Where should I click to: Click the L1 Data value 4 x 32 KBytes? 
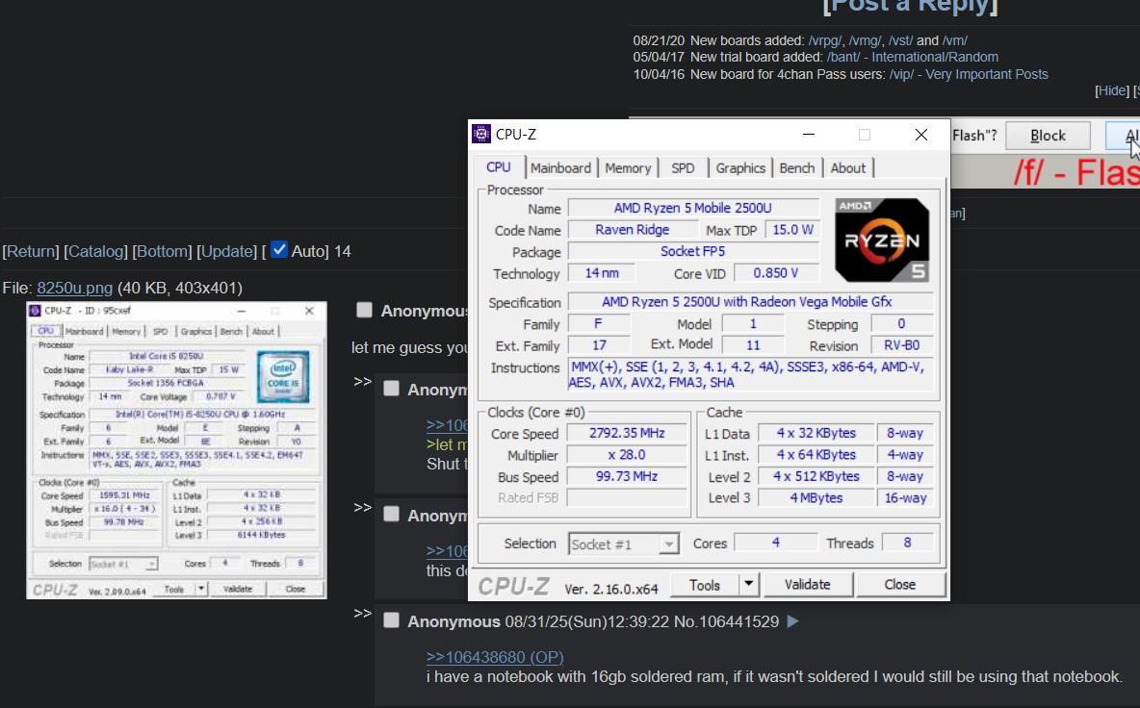pyautogui.click(x=816, y=433)
